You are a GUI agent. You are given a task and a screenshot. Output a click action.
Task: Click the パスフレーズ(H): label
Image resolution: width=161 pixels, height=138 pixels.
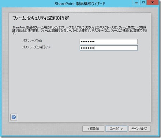click(x=32, y=41)
